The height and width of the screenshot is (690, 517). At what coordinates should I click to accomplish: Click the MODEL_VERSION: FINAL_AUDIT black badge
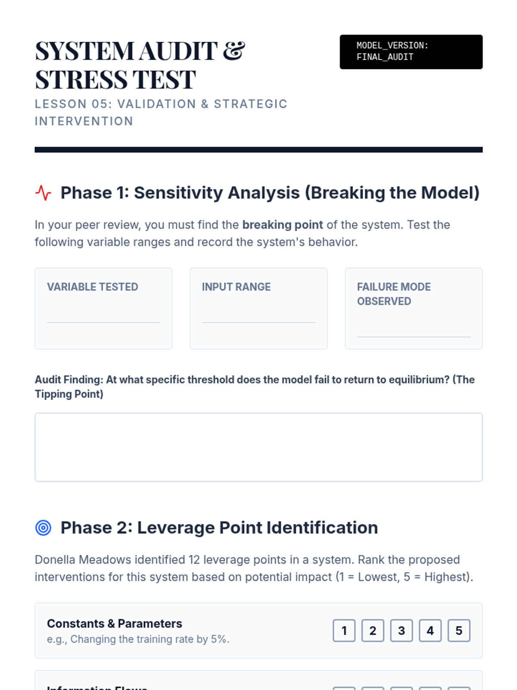point(411,52)
